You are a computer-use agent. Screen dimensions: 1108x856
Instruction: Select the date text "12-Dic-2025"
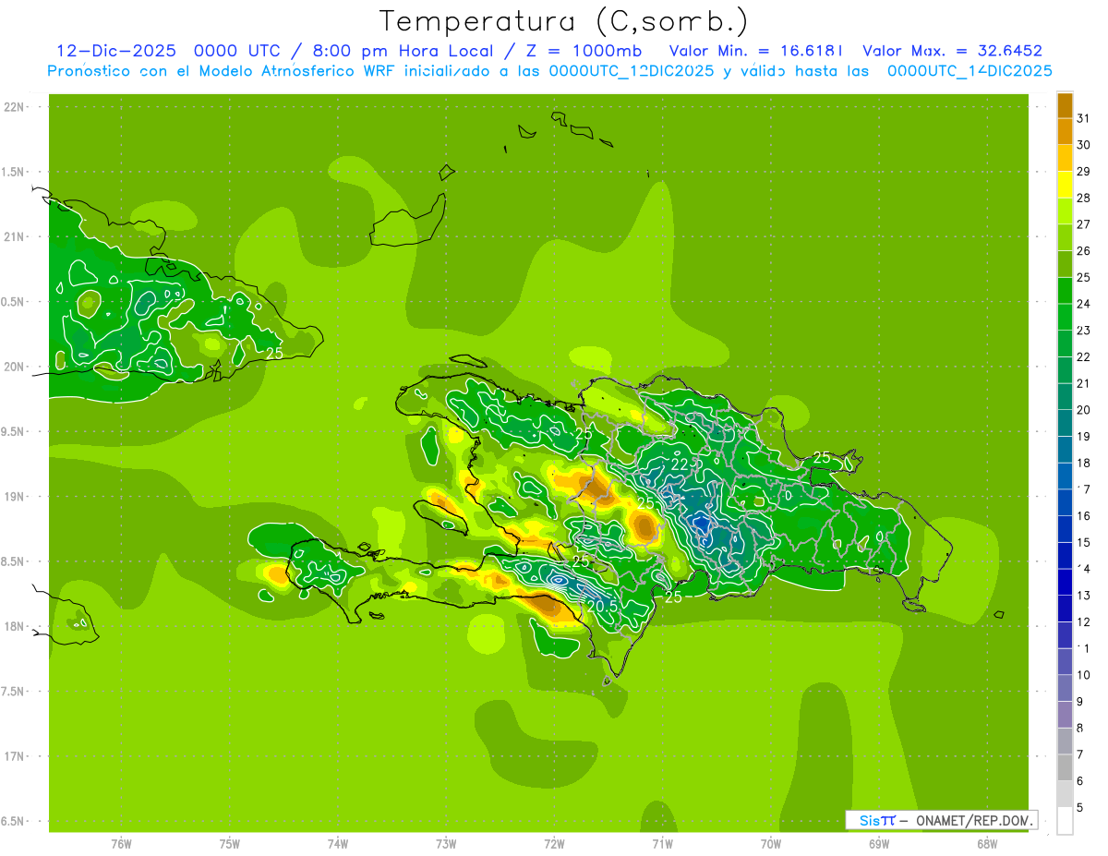tap(116, 51)
